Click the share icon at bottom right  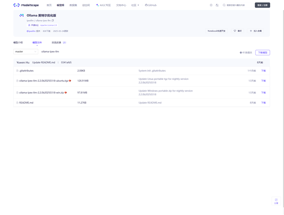click(x=276, y=201)
